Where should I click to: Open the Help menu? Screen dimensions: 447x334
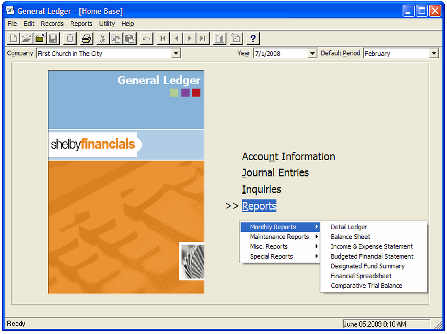pos(128,24)
